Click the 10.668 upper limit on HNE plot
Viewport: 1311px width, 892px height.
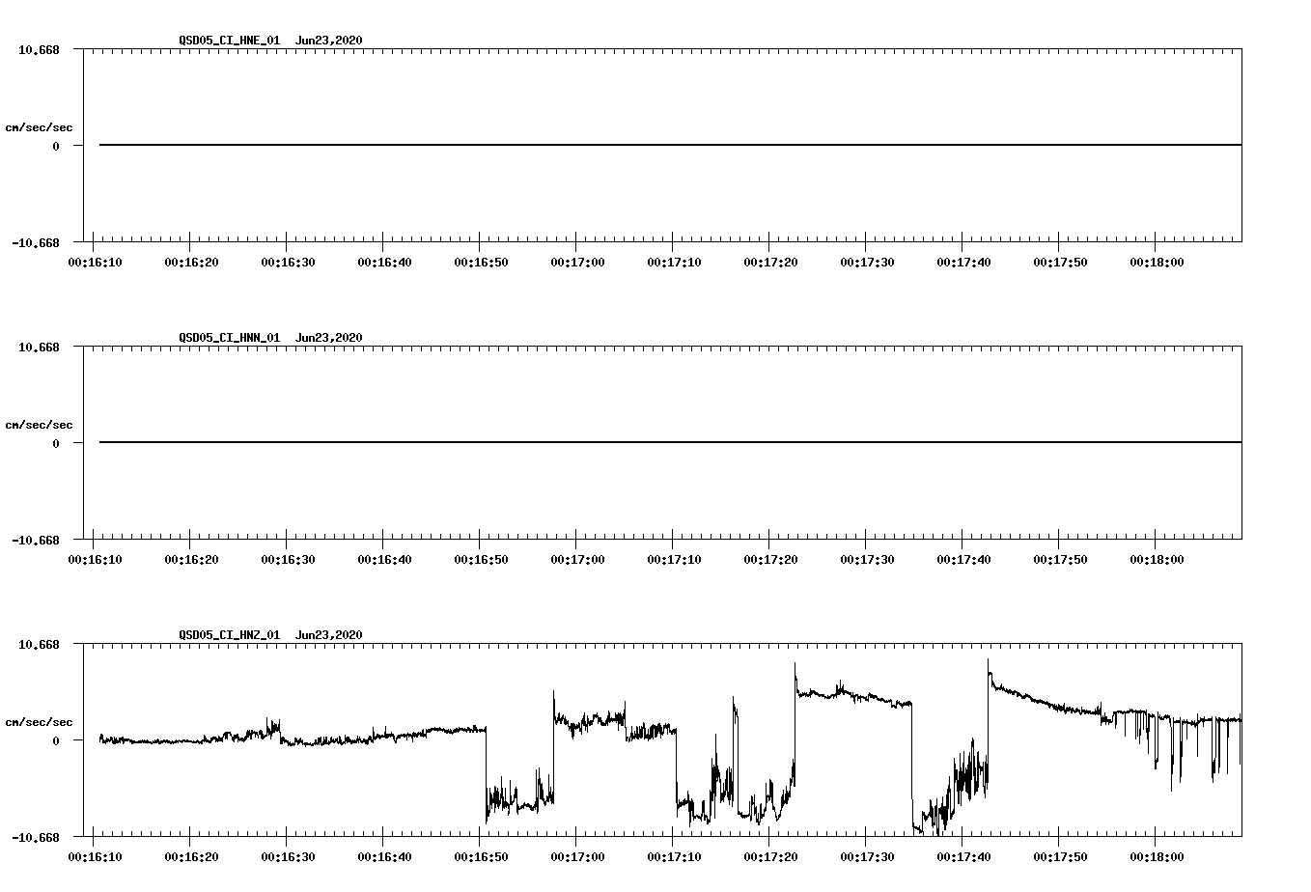tap(39, 49)
